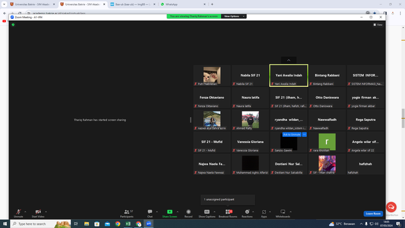The width and height of the screenshot is (405, 228).
Task: Open more options next to Ask to Unmute
Action: [304, 134]
